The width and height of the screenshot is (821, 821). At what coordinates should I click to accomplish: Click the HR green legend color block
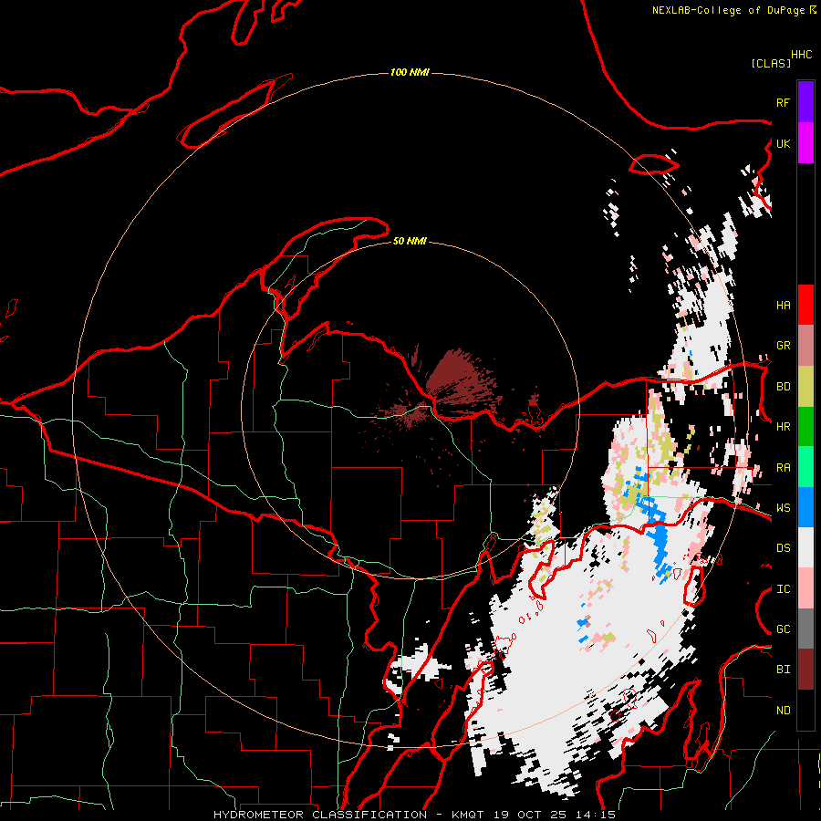pyautogui.click(x=805, y=427)
